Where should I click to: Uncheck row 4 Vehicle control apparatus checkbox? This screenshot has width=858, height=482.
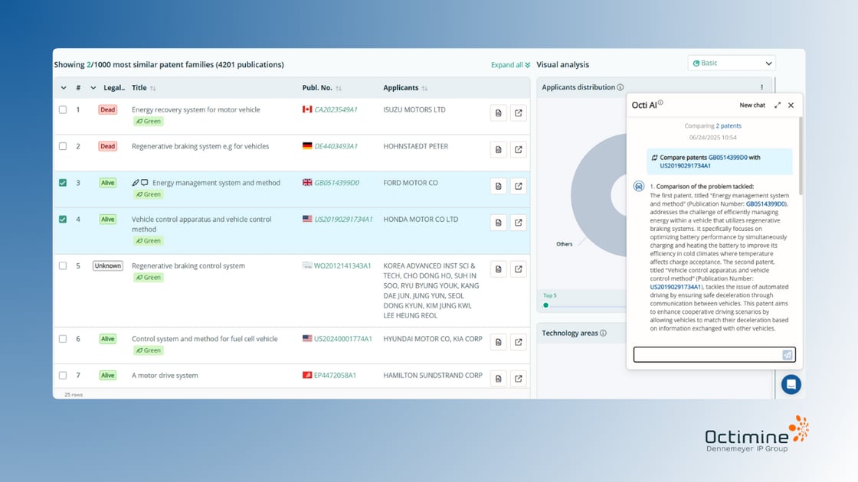tap(63, 219)
